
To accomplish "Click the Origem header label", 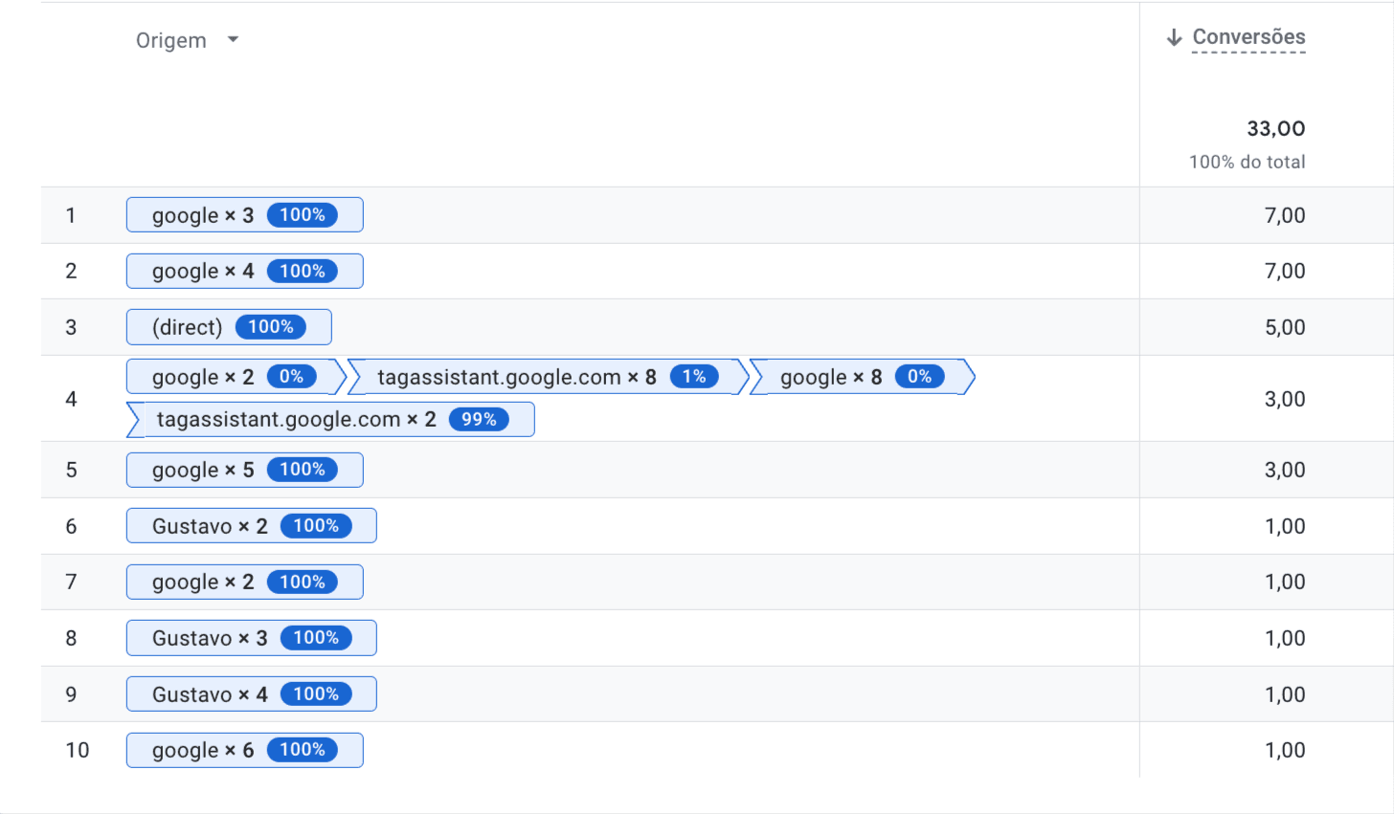I will pos(171,39).
